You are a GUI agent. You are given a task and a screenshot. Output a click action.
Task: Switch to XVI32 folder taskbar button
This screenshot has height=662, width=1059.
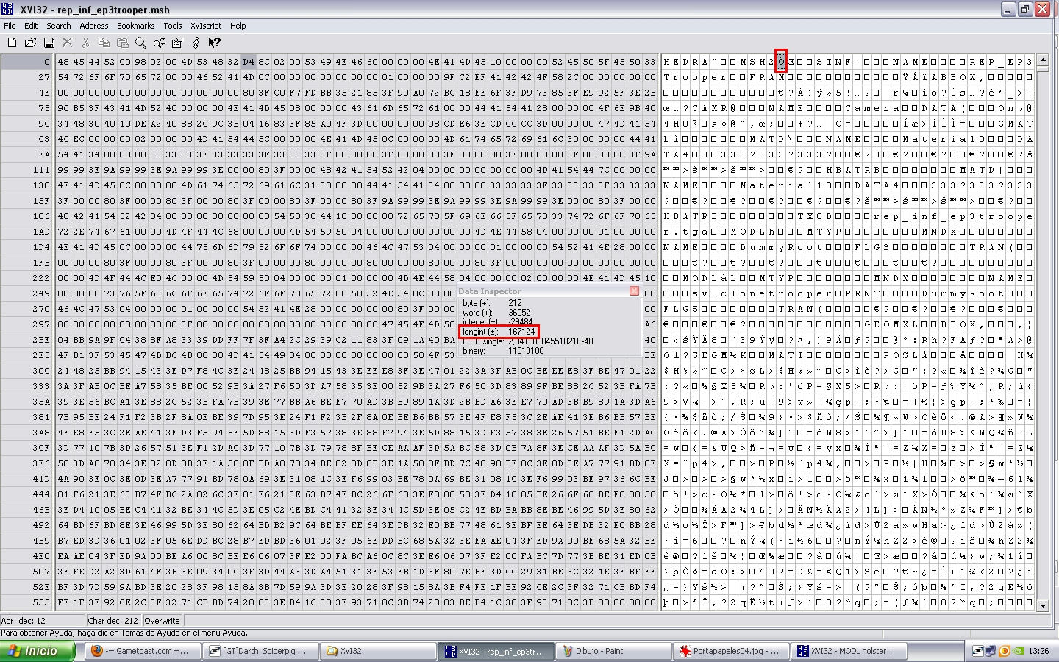(x=379, y=651)
